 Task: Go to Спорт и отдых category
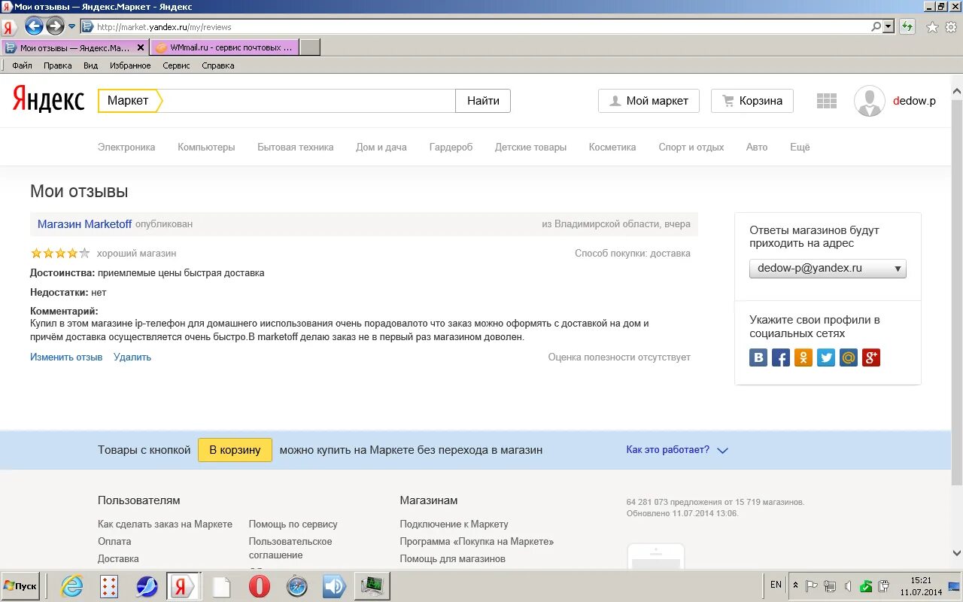point(691,147)
